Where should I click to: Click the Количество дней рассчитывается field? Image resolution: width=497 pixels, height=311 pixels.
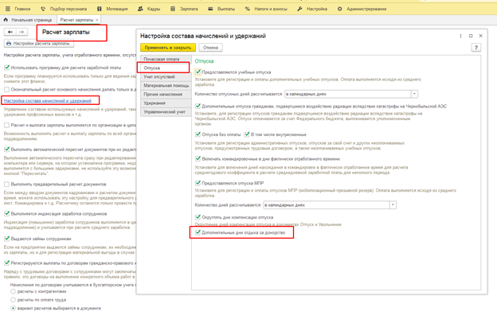point(327,205)
